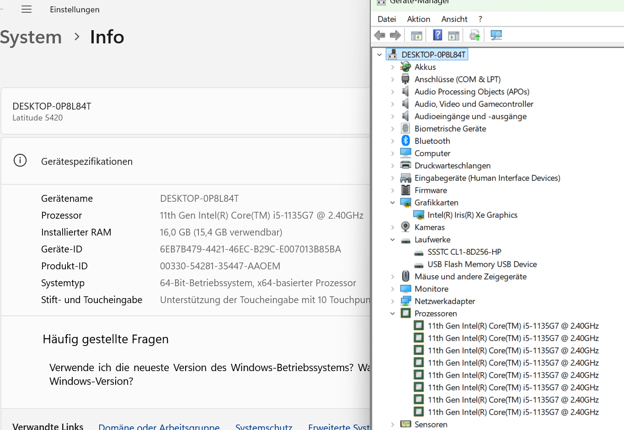The height and width of the screenshot is (430, 624).
Task: Click the Back arrow in Geräte-Manager toolbar
Action: coord(379,35)
